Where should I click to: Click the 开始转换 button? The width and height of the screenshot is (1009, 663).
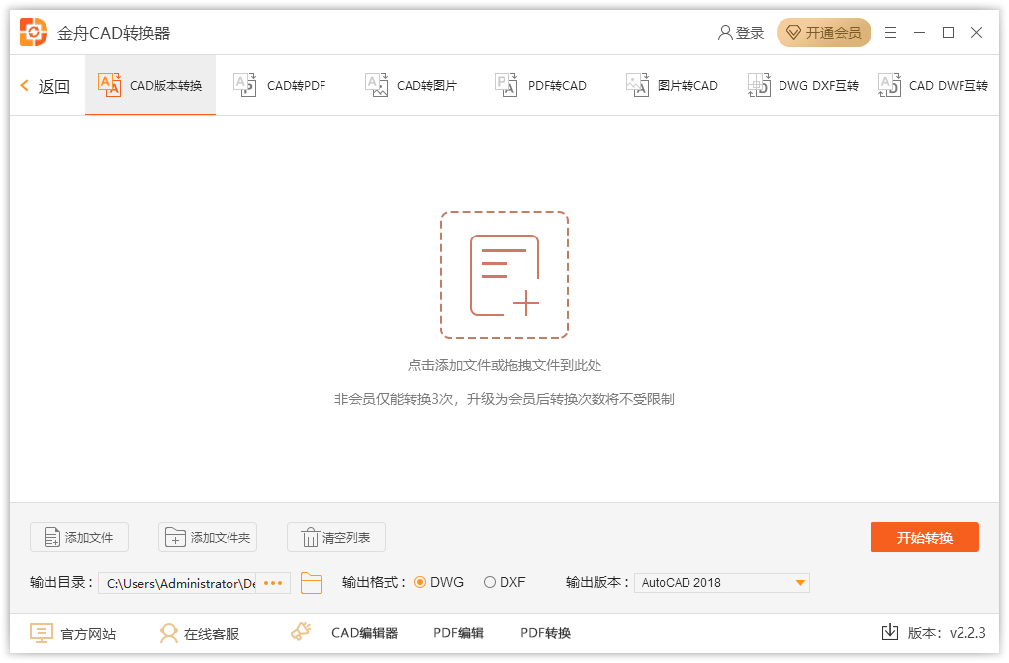924,537
